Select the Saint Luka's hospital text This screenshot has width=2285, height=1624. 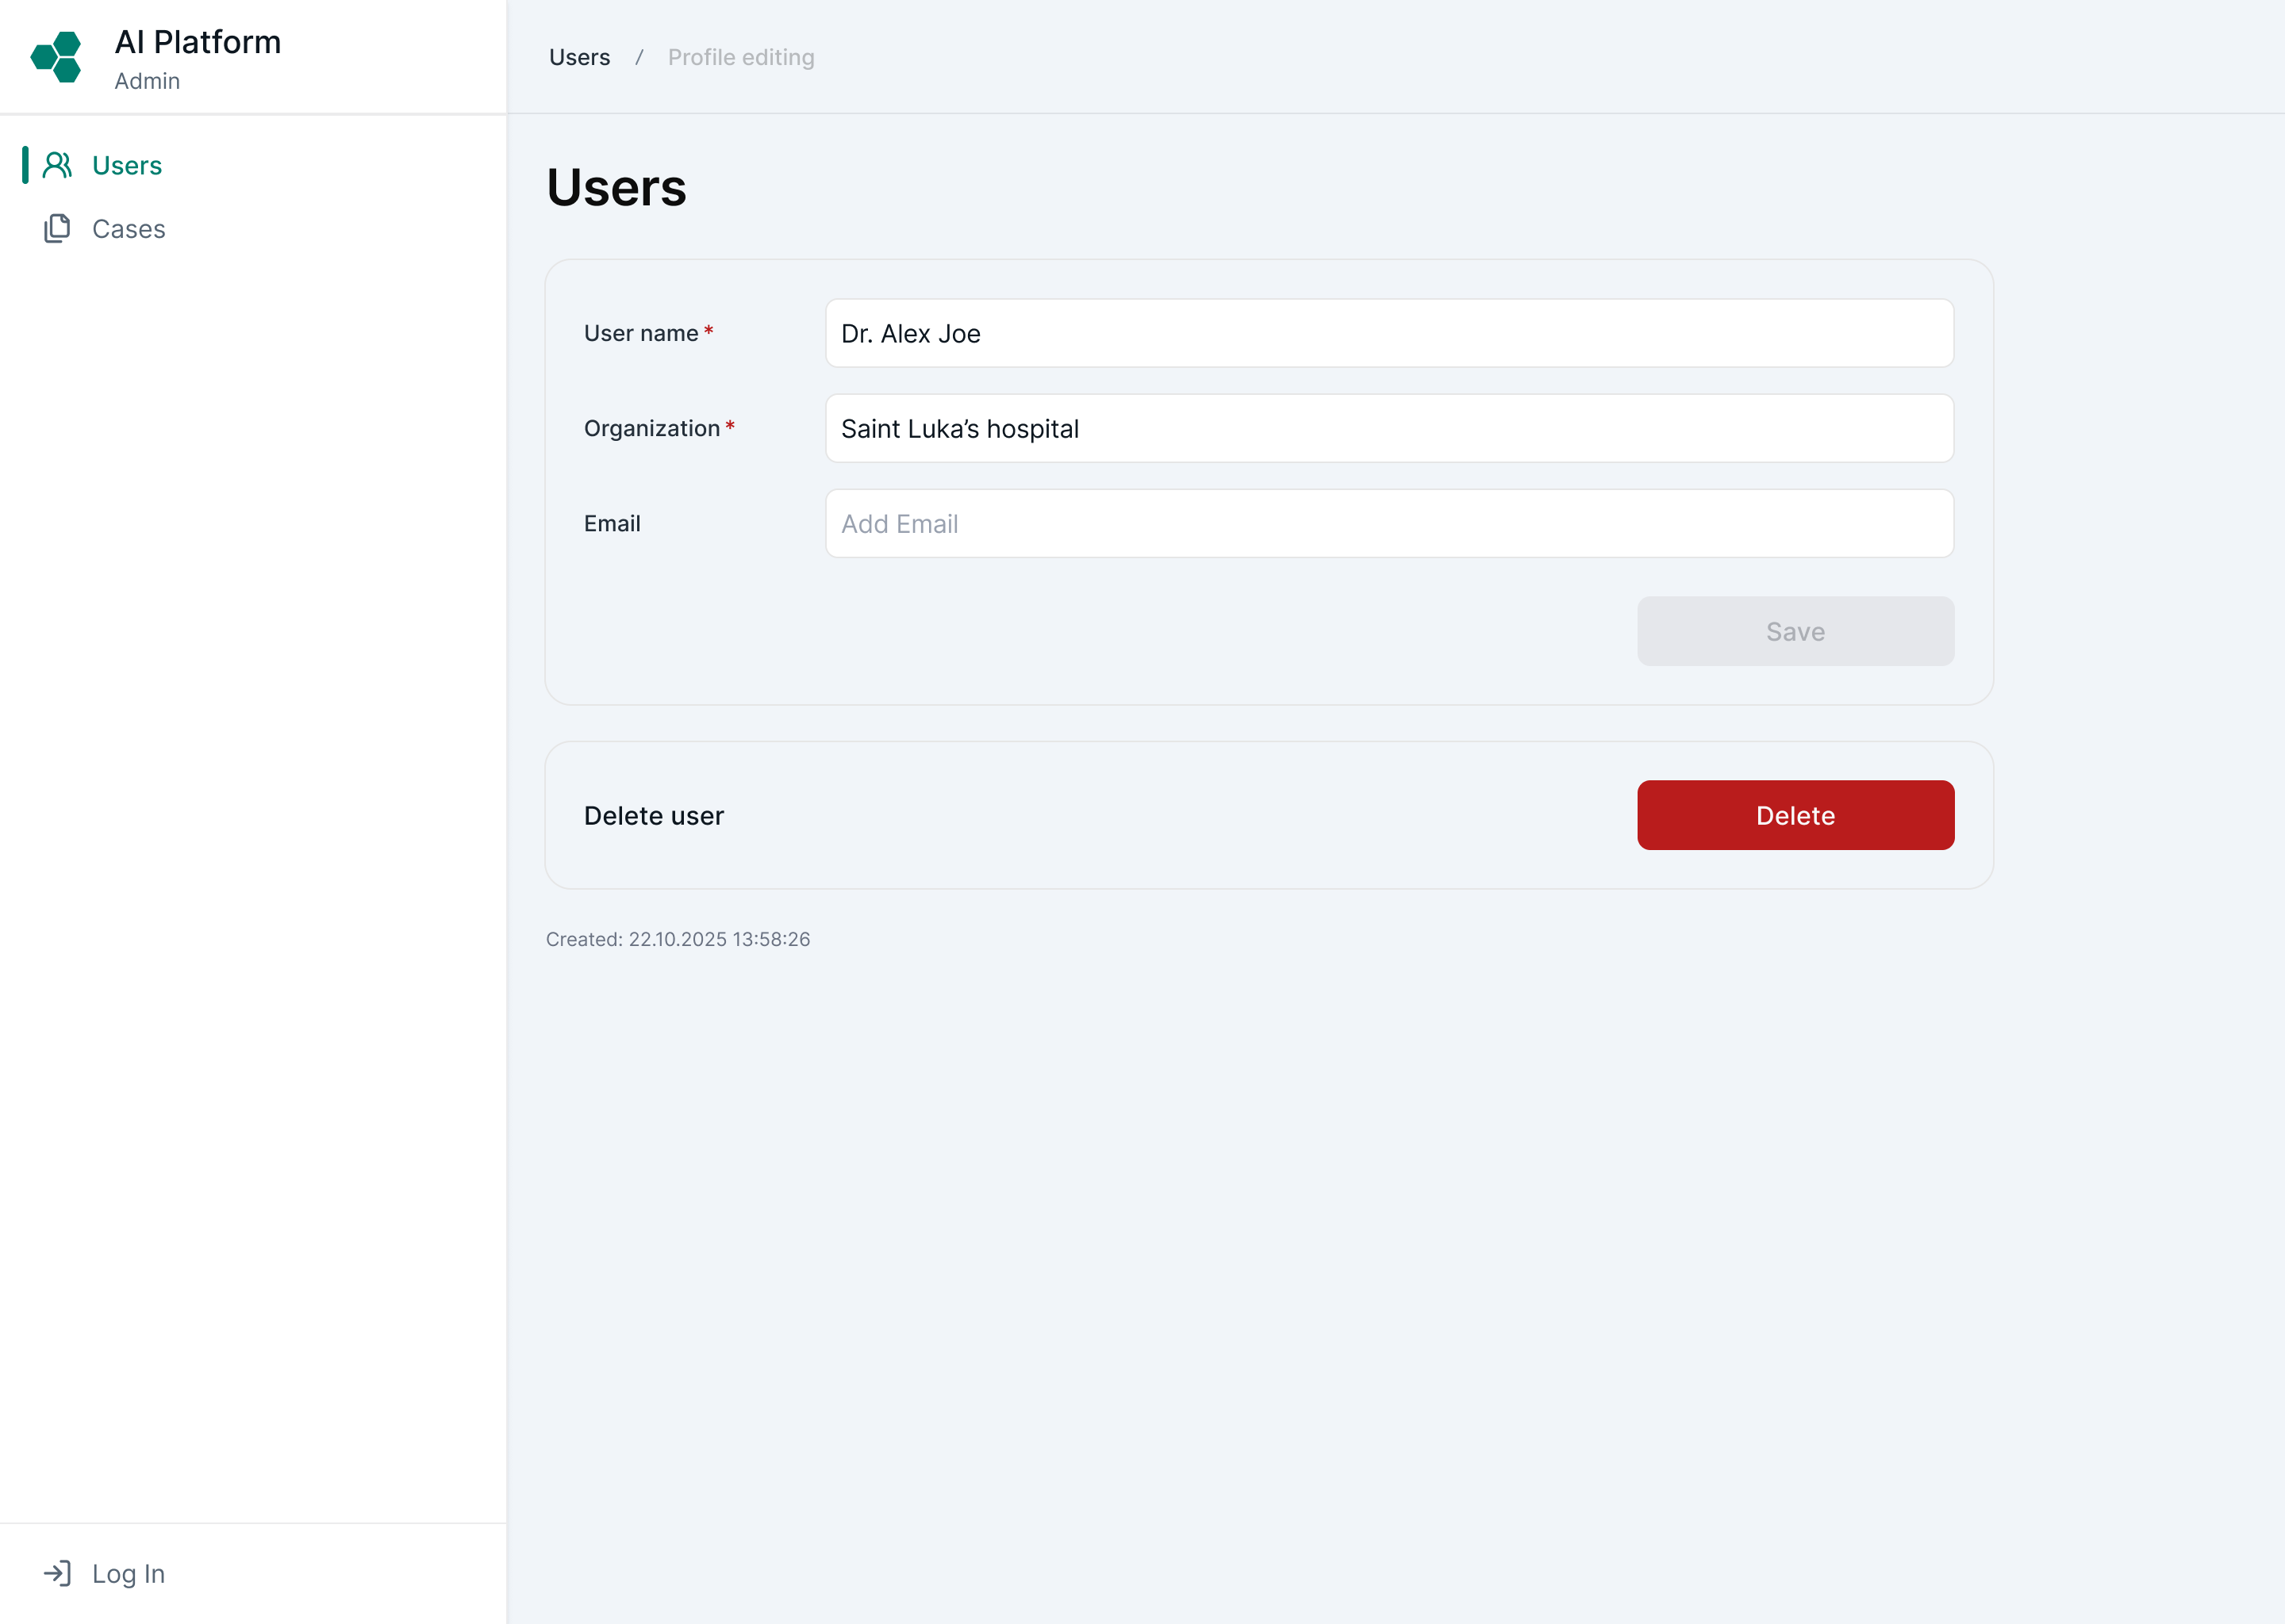tap(958, 429)
